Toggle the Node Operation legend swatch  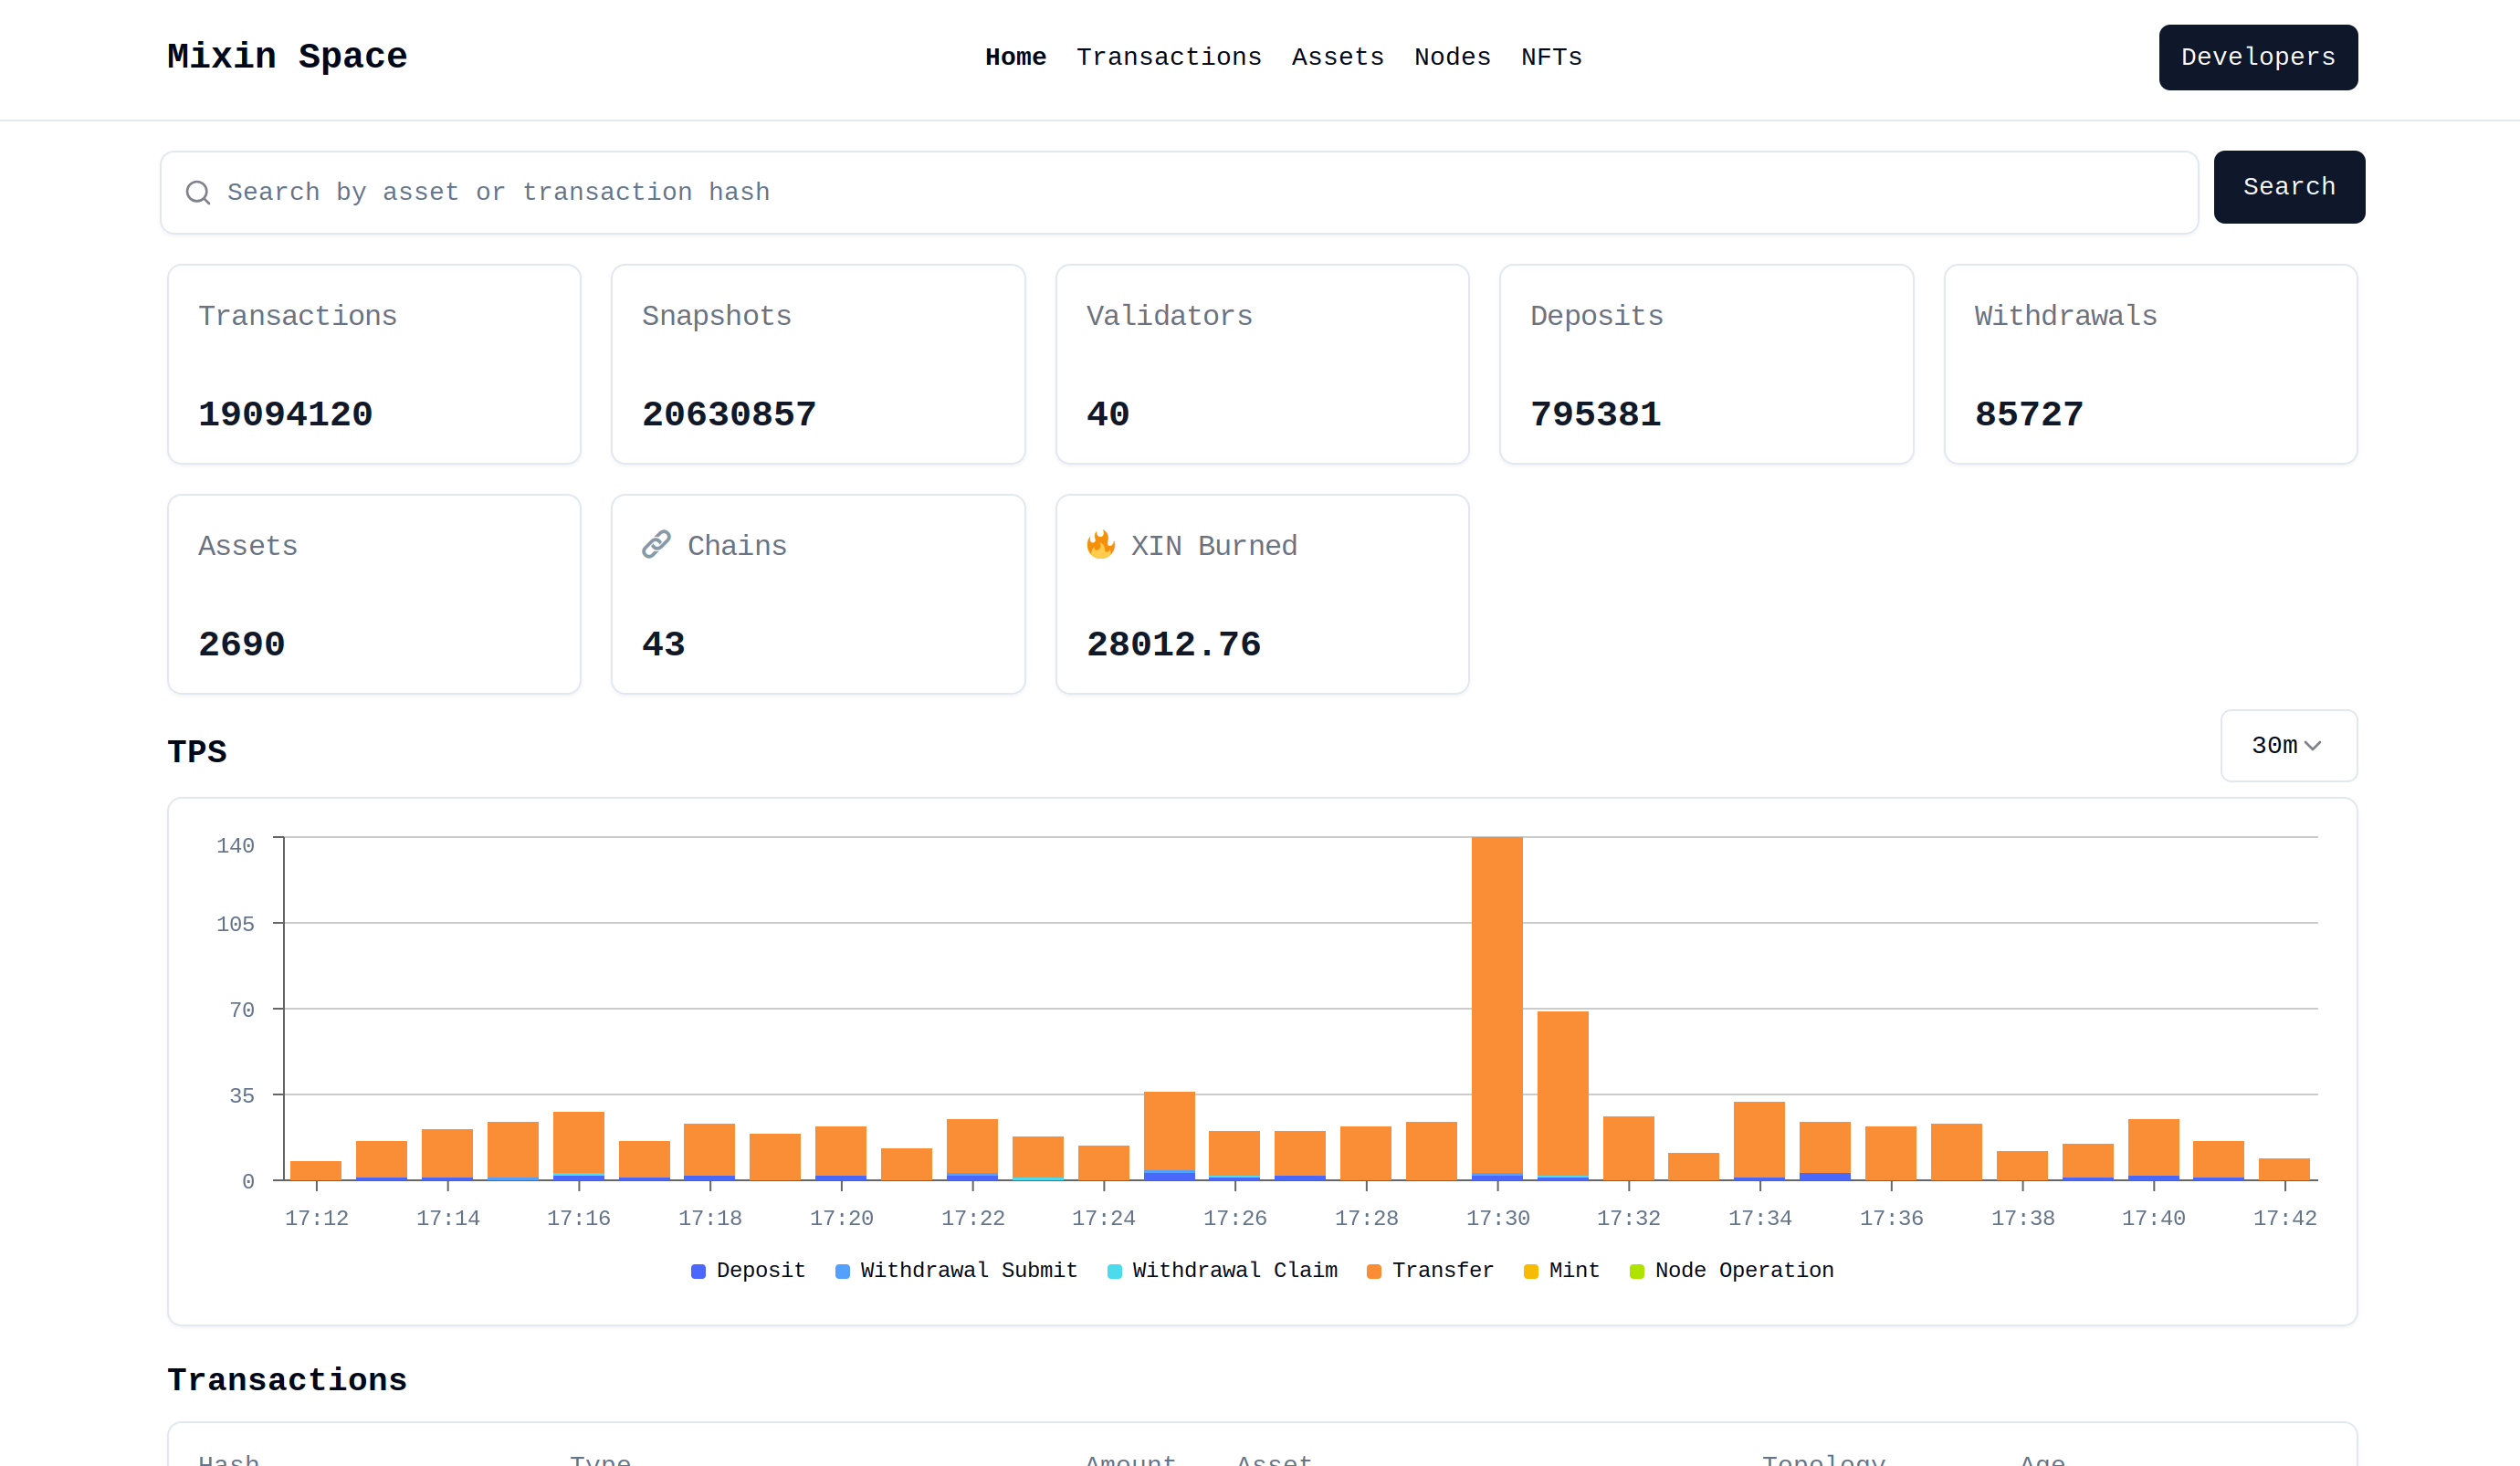1637,1271
